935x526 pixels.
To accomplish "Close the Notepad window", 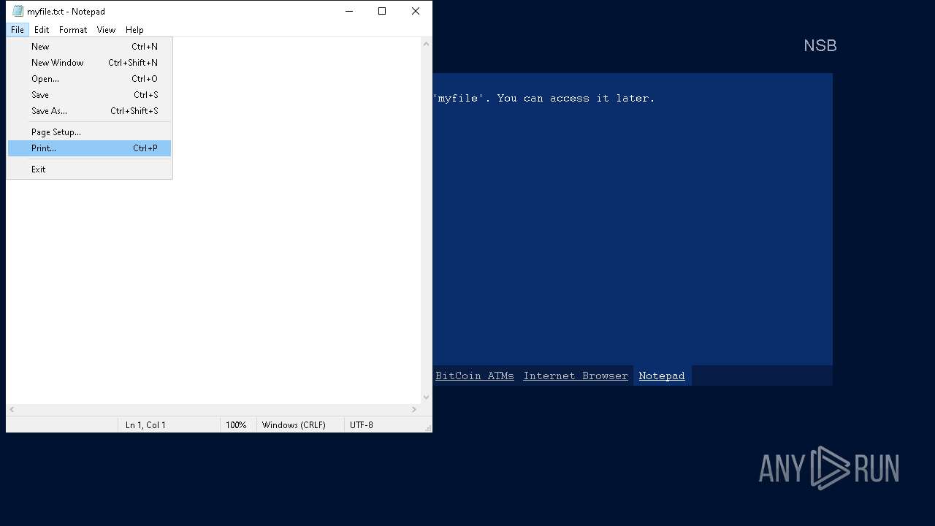I will (416, 11).
